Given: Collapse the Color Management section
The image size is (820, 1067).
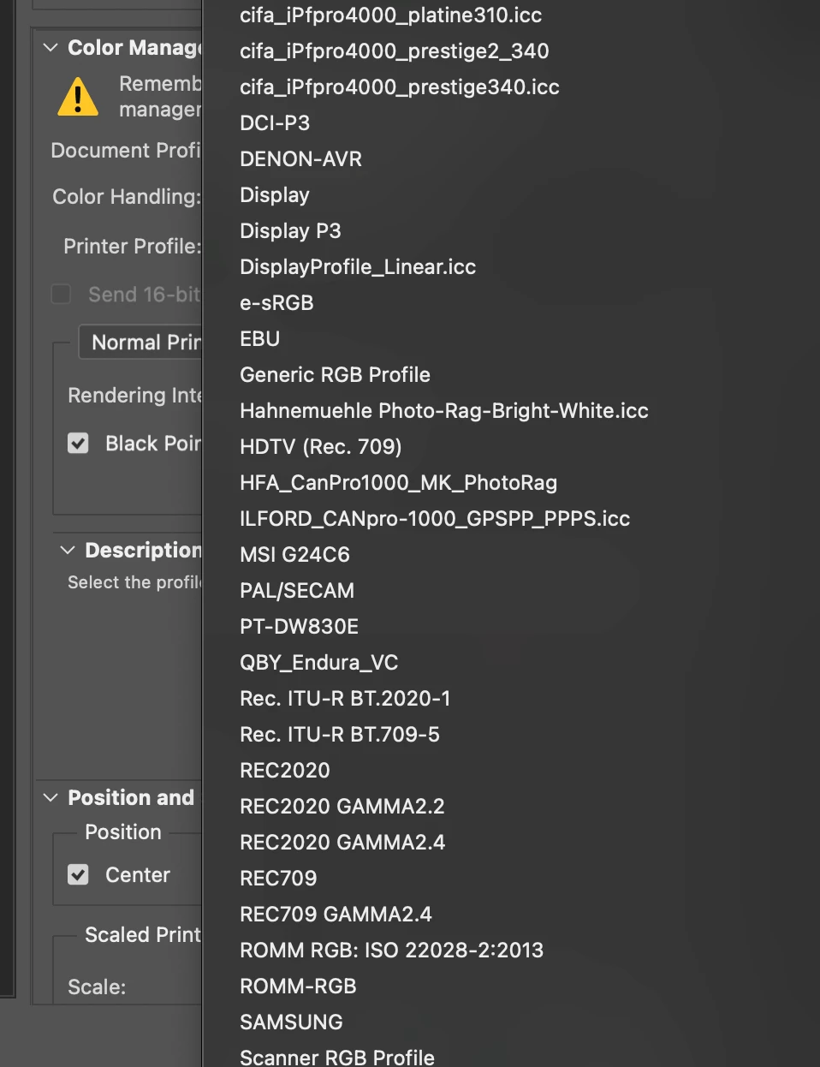Looking at the screenshot, I should pyautogui.click(x=51, y=48).
